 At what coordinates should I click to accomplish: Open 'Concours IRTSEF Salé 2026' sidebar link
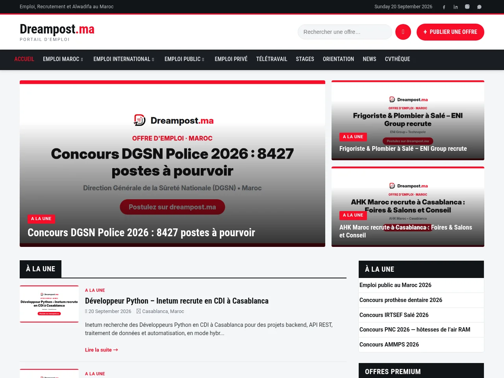pos(394,315)
